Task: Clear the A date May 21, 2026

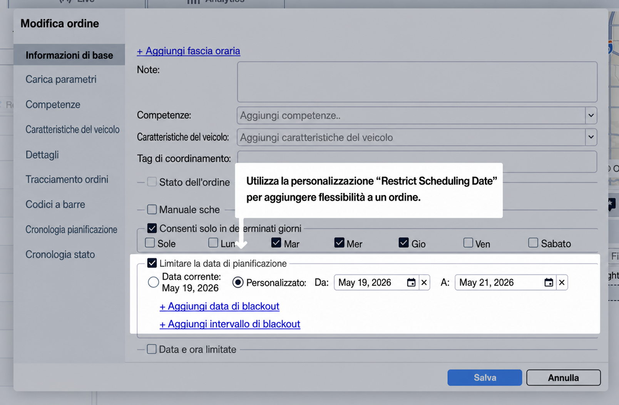Action: (x=562, y=283)
